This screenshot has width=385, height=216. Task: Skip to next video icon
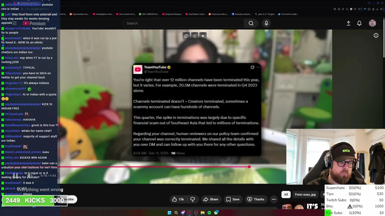203,36
